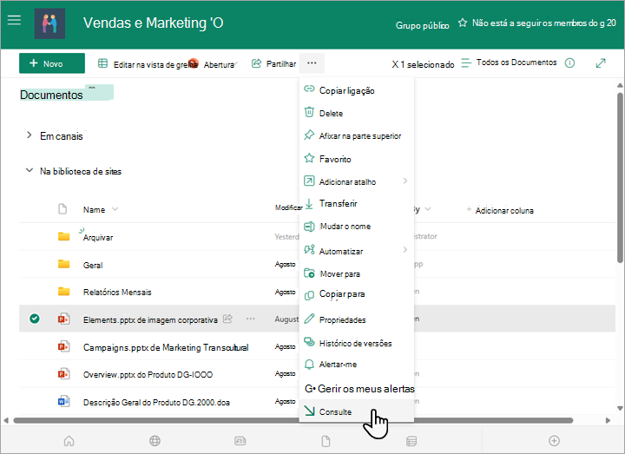Click the document icon in bottom bar
Viewport: 625px width, 454px height.
[326, 441]
